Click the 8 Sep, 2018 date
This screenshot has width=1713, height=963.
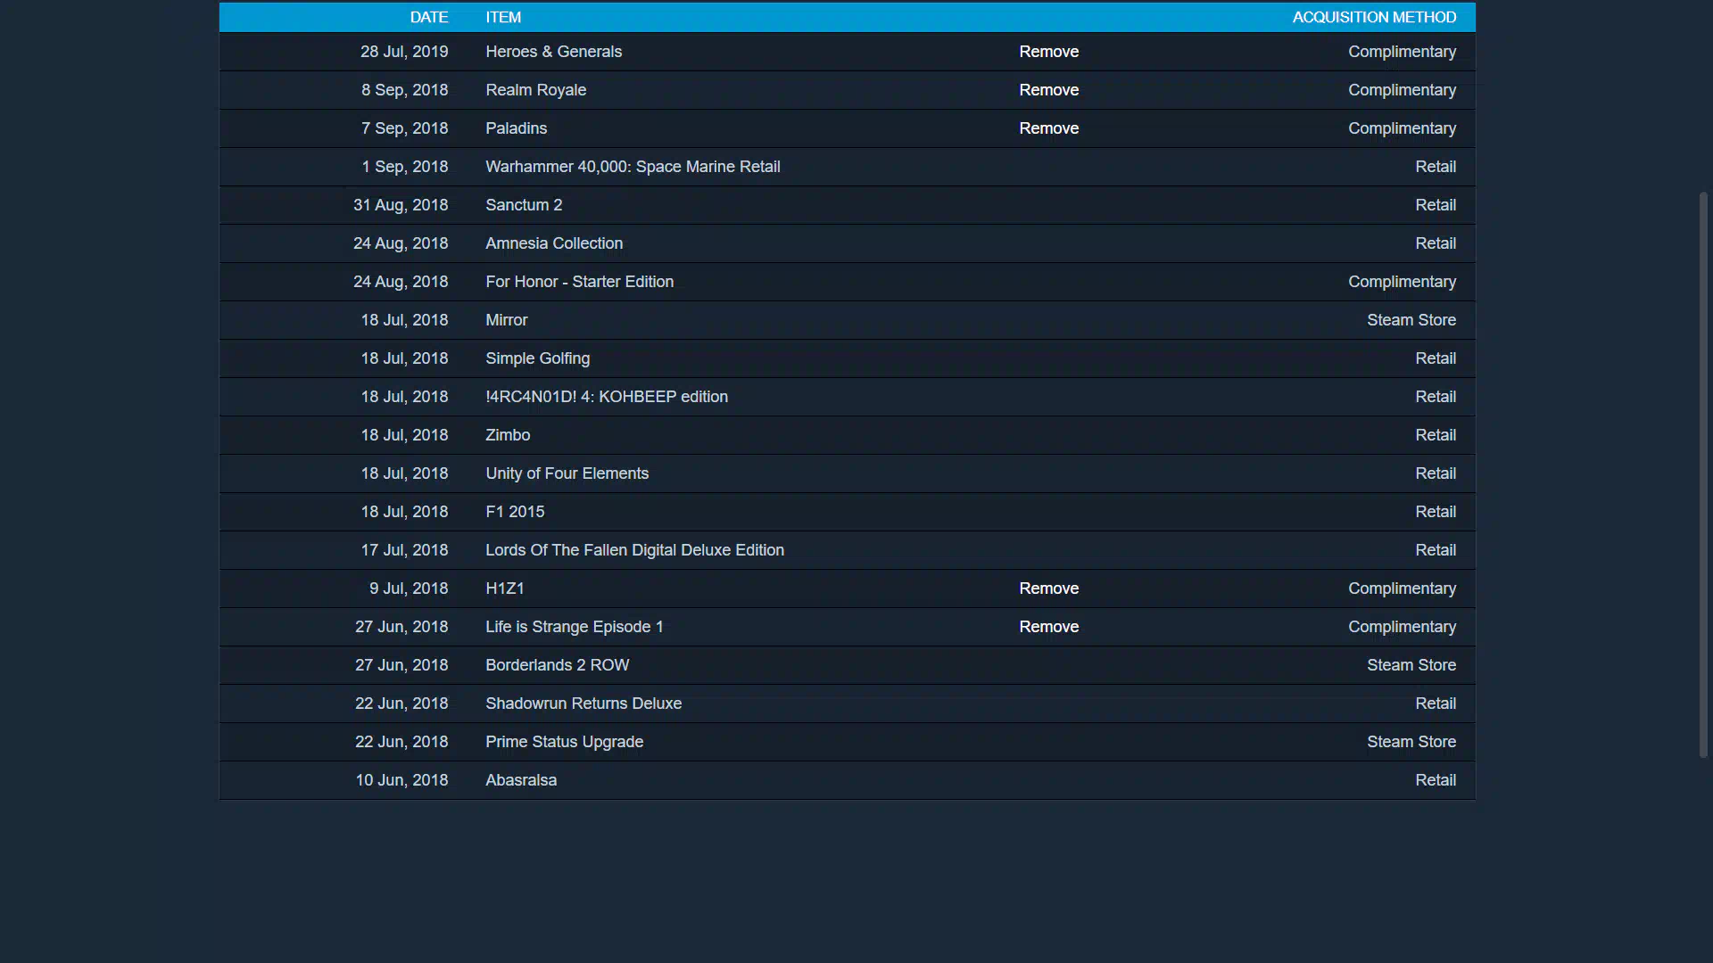(404, 90)
